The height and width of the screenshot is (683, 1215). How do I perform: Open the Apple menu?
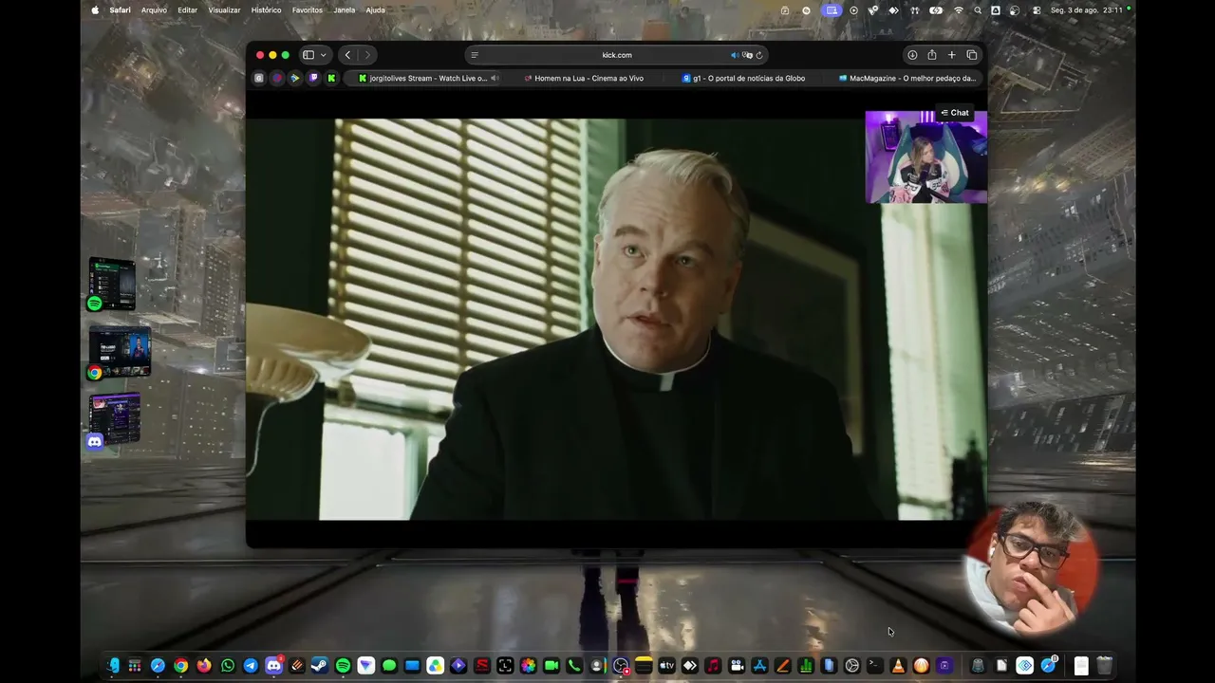(95, 10)
